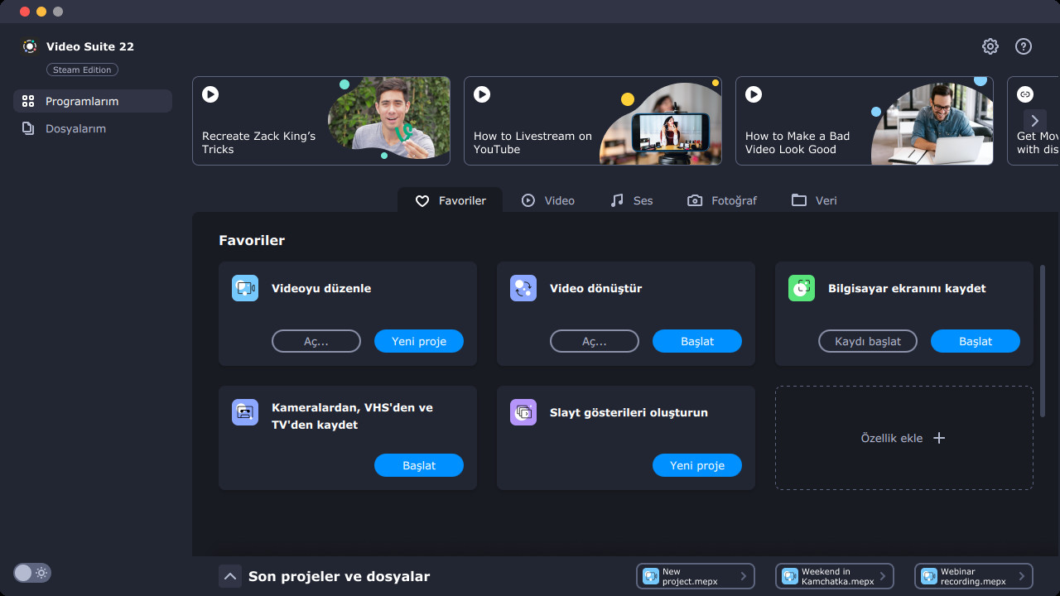Play the Recreate Zack King's Tricks video
The image size is (1060, 596).
pos(210,94)
